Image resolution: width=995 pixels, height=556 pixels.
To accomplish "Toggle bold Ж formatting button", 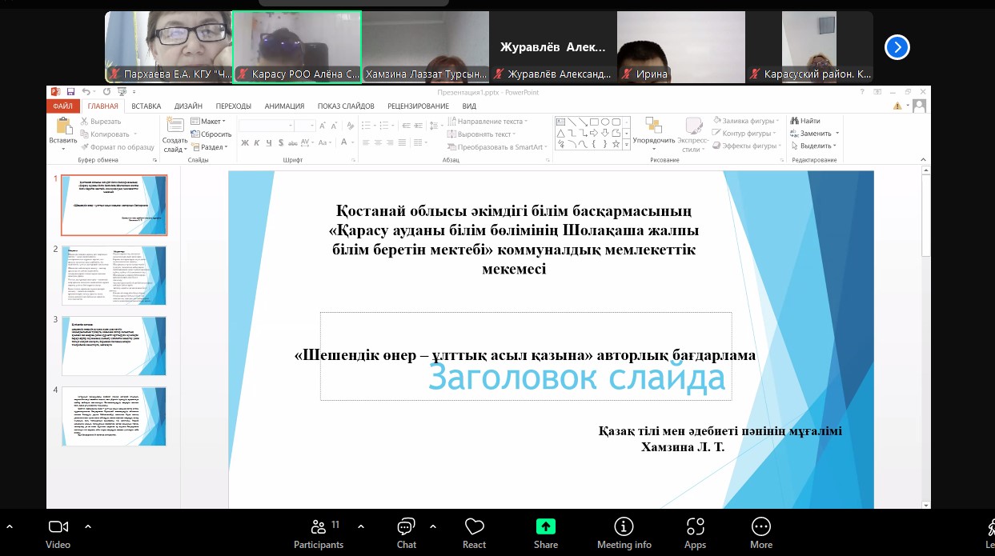I will click(245, 143).
